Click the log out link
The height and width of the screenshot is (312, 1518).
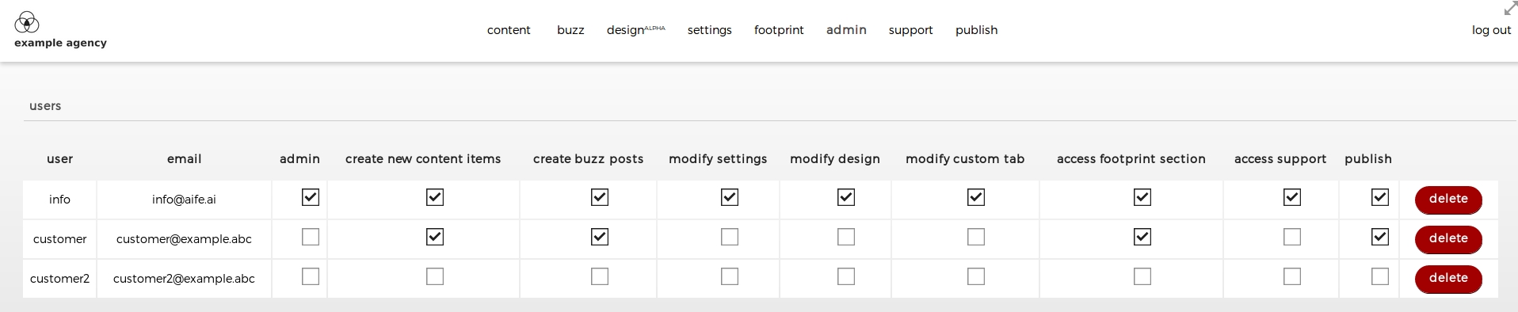point(1491,30)
